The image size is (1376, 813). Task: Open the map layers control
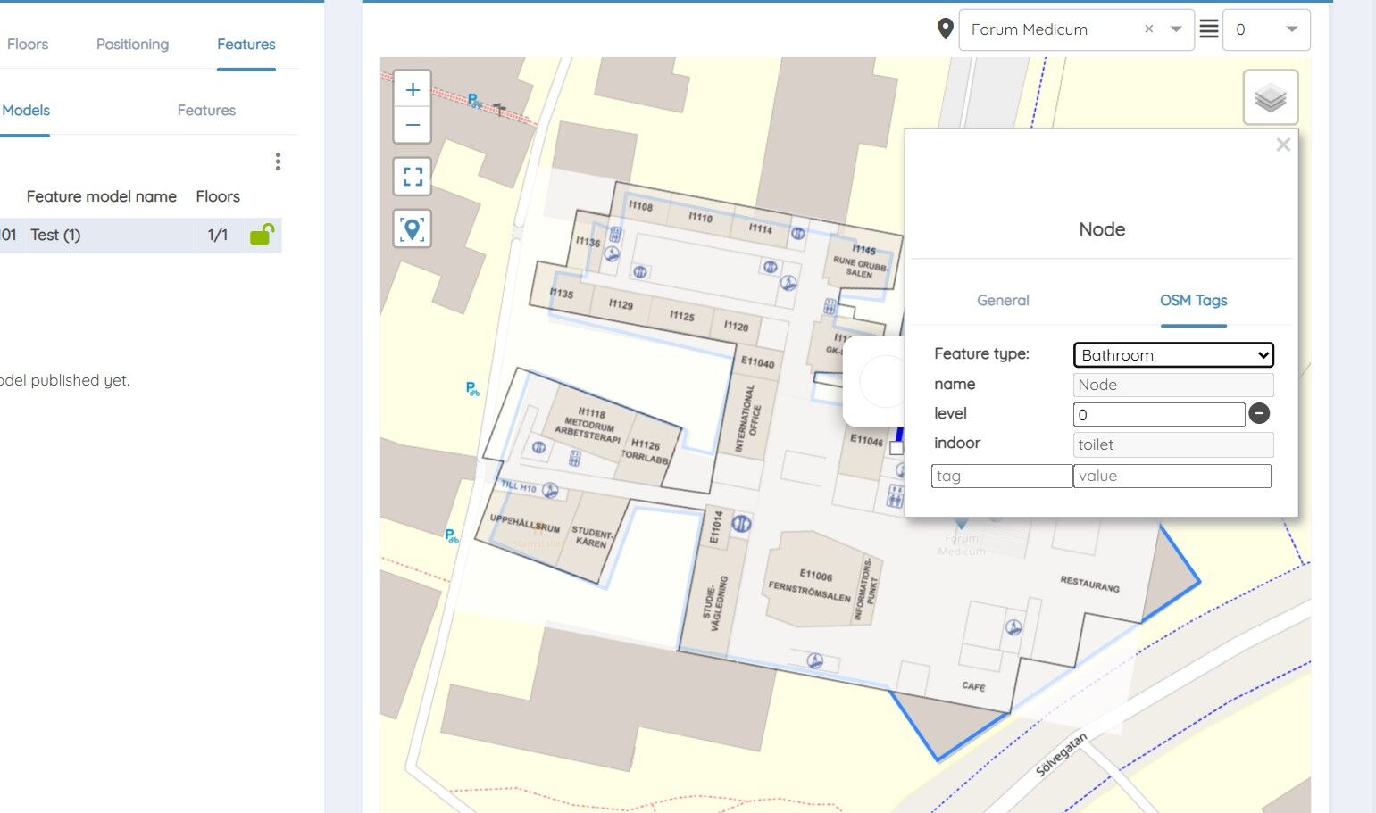pos(1271,97)
